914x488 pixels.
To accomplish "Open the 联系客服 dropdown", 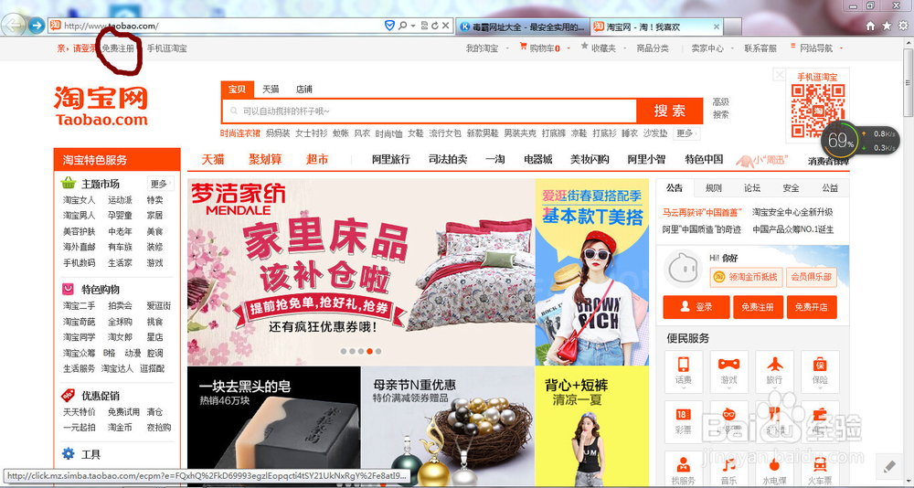I will 760,48.
